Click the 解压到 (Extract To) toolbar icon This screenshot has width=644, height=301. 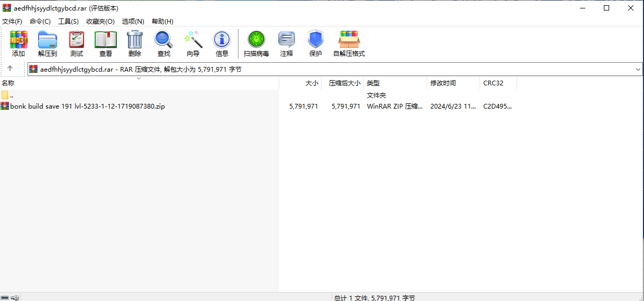point(48,40)
